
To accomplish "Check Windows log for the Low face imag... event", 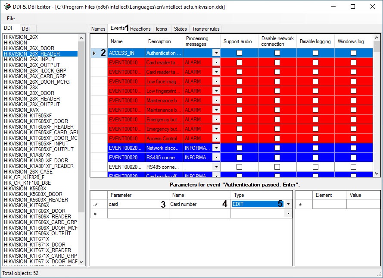I will (353, 82).
